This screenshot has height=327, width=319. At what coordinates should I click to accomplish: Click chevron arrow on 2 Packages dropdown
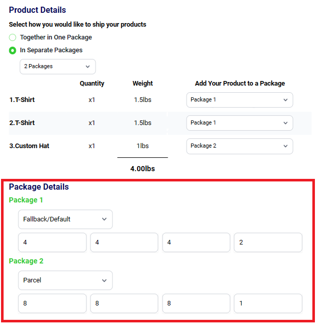tap(88, 67)
